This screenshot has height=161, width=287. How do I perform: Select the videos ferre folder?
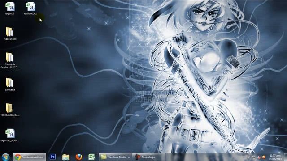[x=10, y=34]
